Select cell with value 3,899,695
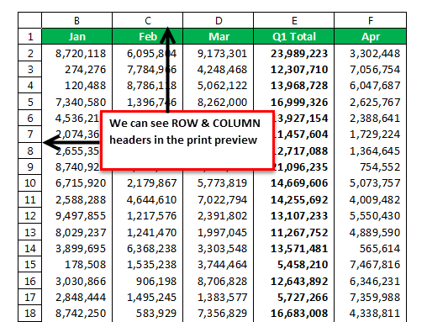 [76, 248]
